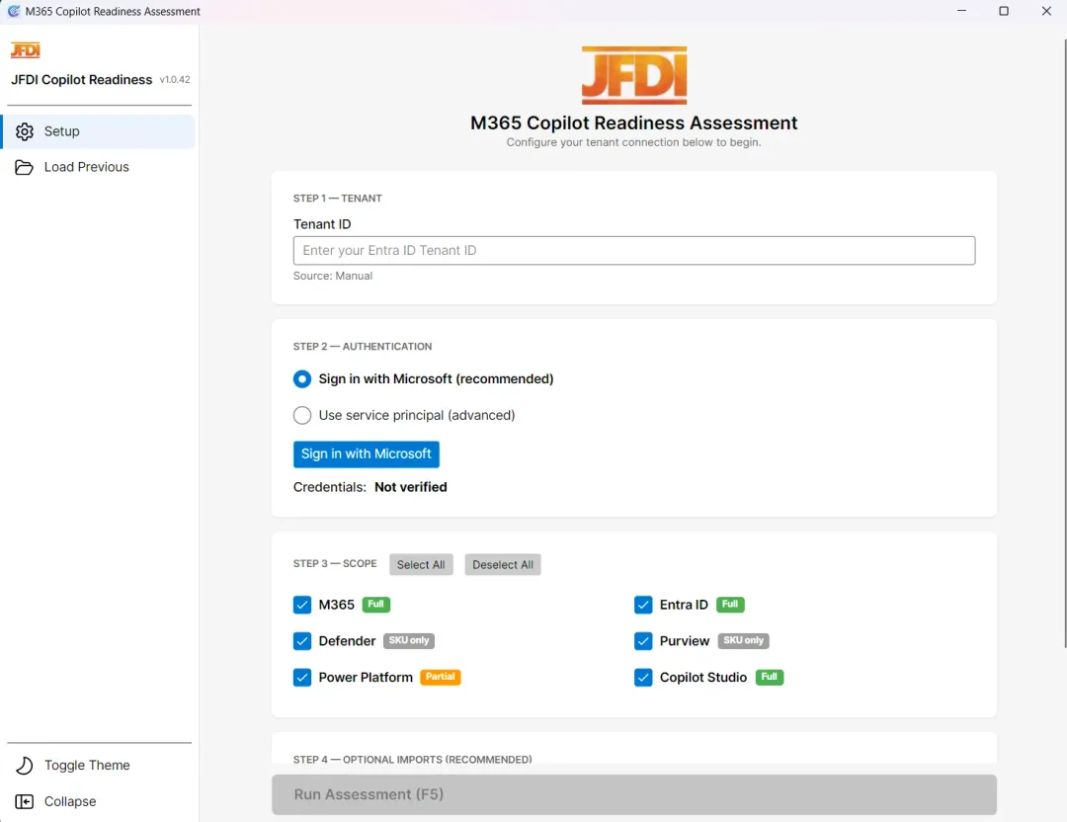
Task: Click the small JFDI logo in sidebar
Action: pos(26,49)
